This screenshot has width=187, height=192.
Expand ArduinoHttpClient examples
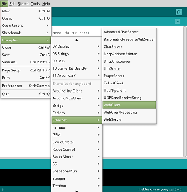coord(77,91)
